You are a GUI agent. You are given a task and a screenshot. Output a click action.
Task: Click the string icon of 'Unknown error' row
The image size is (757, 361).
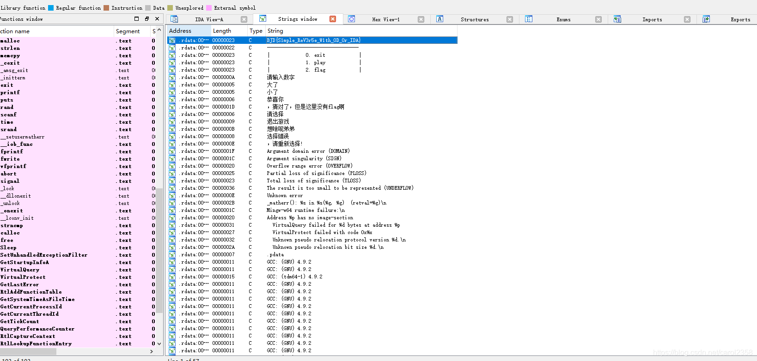tap(172, 195)
